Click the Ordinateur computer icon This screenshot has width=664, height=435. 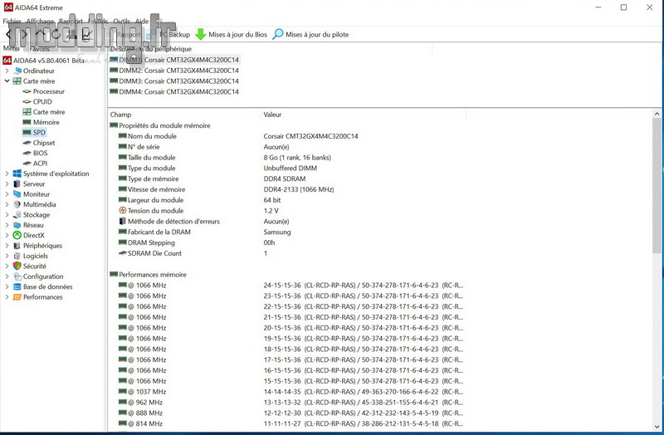(17, 71)
